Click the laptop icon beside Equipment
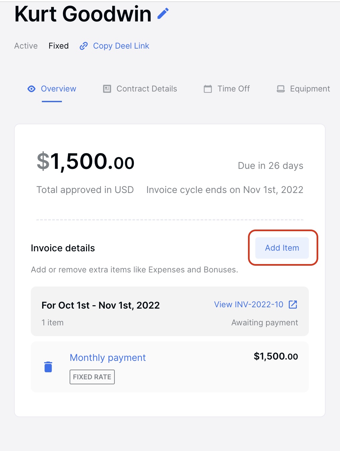Image resolution: width=340 pixels, height=451 pixels. 281,89
